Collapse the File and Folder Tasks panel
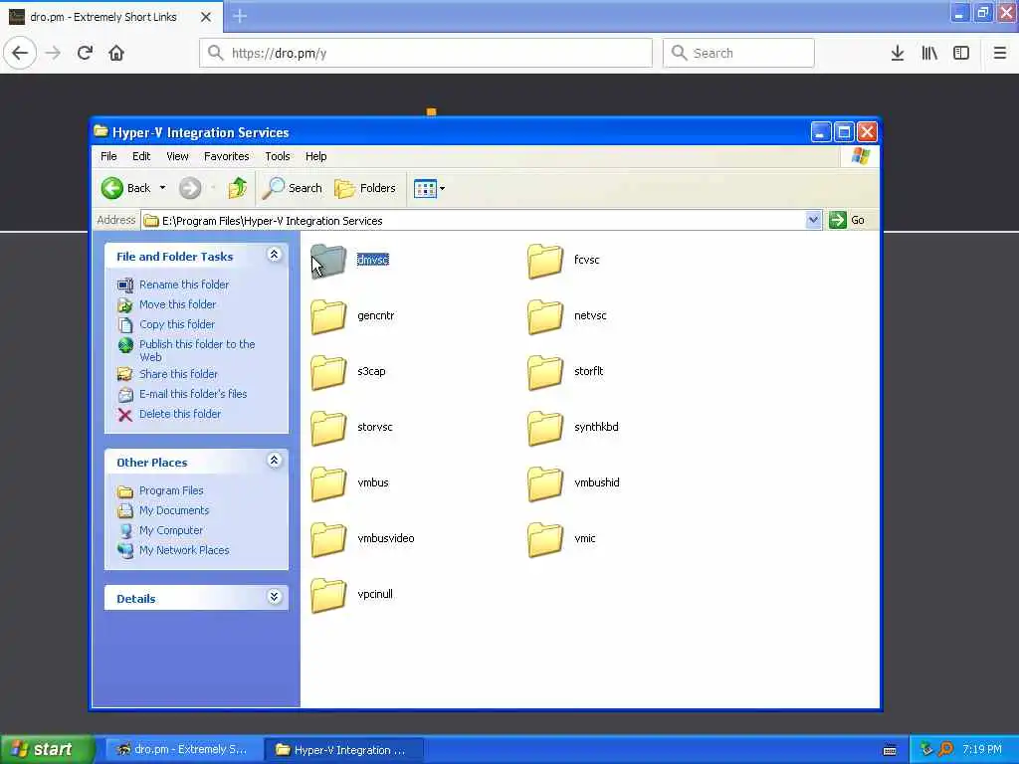Image resolution: width=1019 pixels, height=764 pixels. (x=275, y=256)
